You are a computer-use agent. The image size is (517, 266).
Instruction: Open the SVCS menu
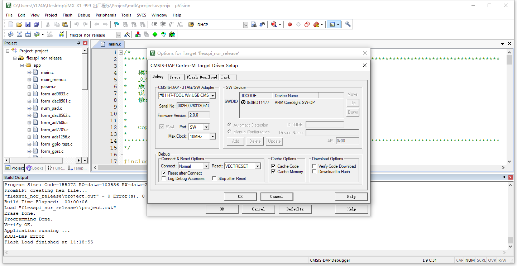pos(142,15)
